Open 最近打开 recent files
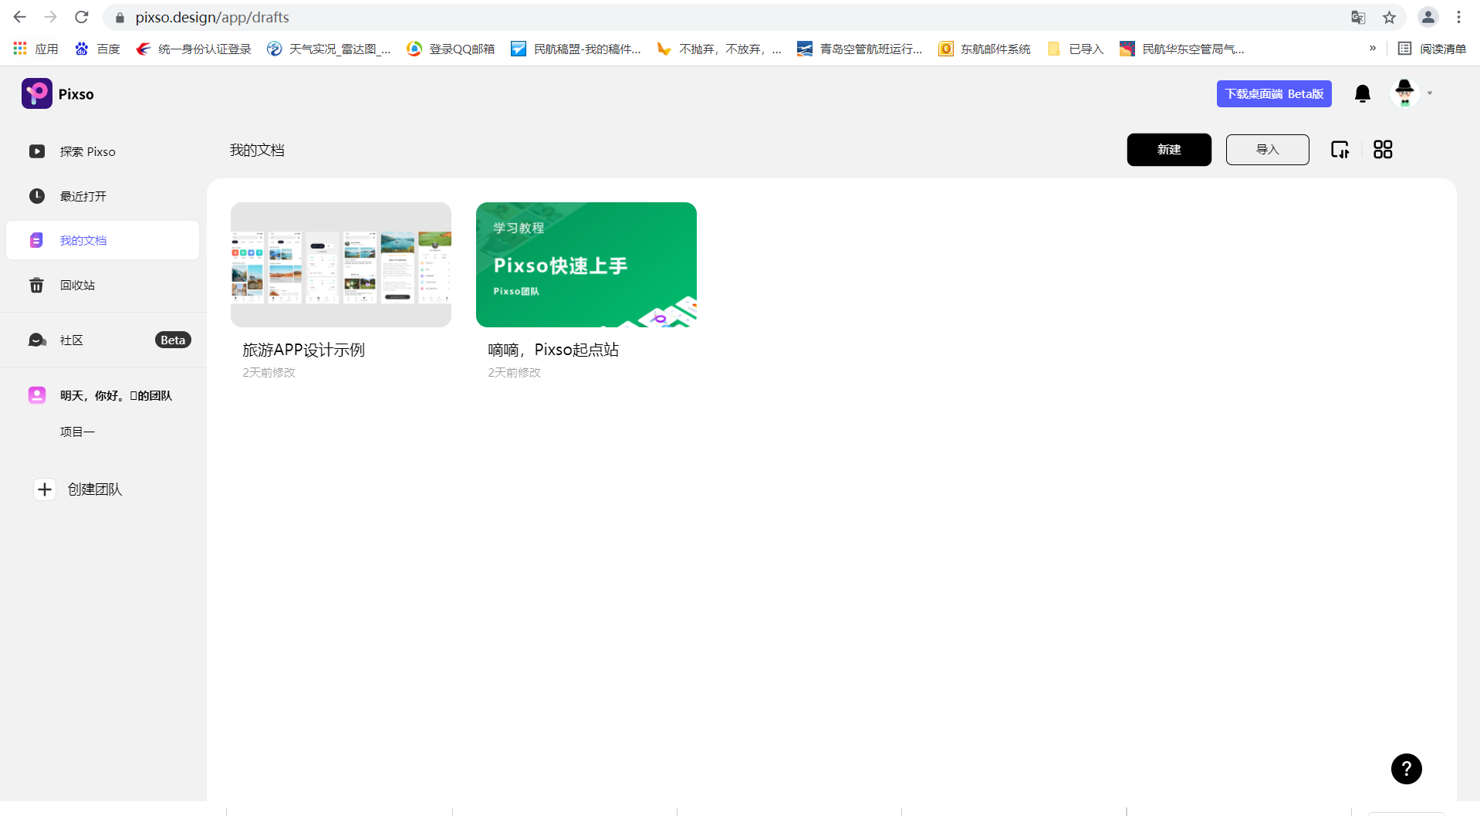The width and height of the screenshot is (1480, 816). tap(103, 196)
